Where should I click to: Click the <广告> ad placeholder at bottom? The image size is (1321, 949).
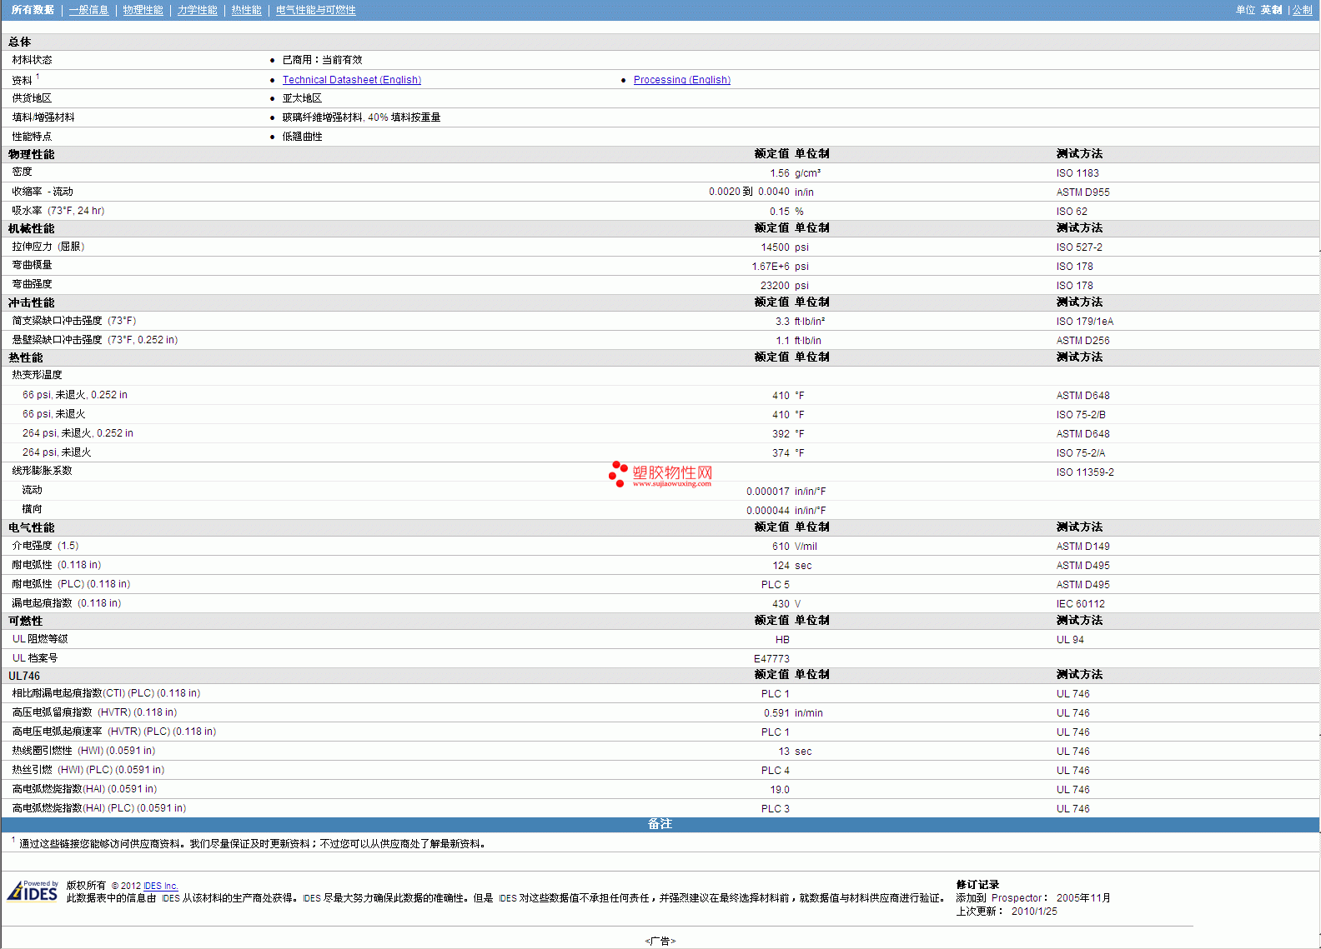pyautogui.click(x=660, y=941)
